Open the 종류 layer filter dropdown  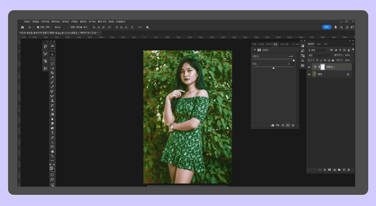[x=318, y=50]
